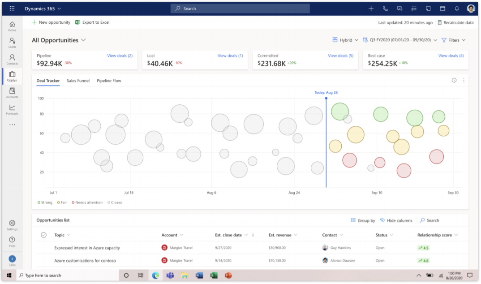Click the Strong green legend swatch

(39, 202)
